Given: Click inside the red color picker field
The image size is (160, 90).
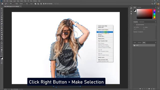Looking at the screenshot, I should [144, 14].
